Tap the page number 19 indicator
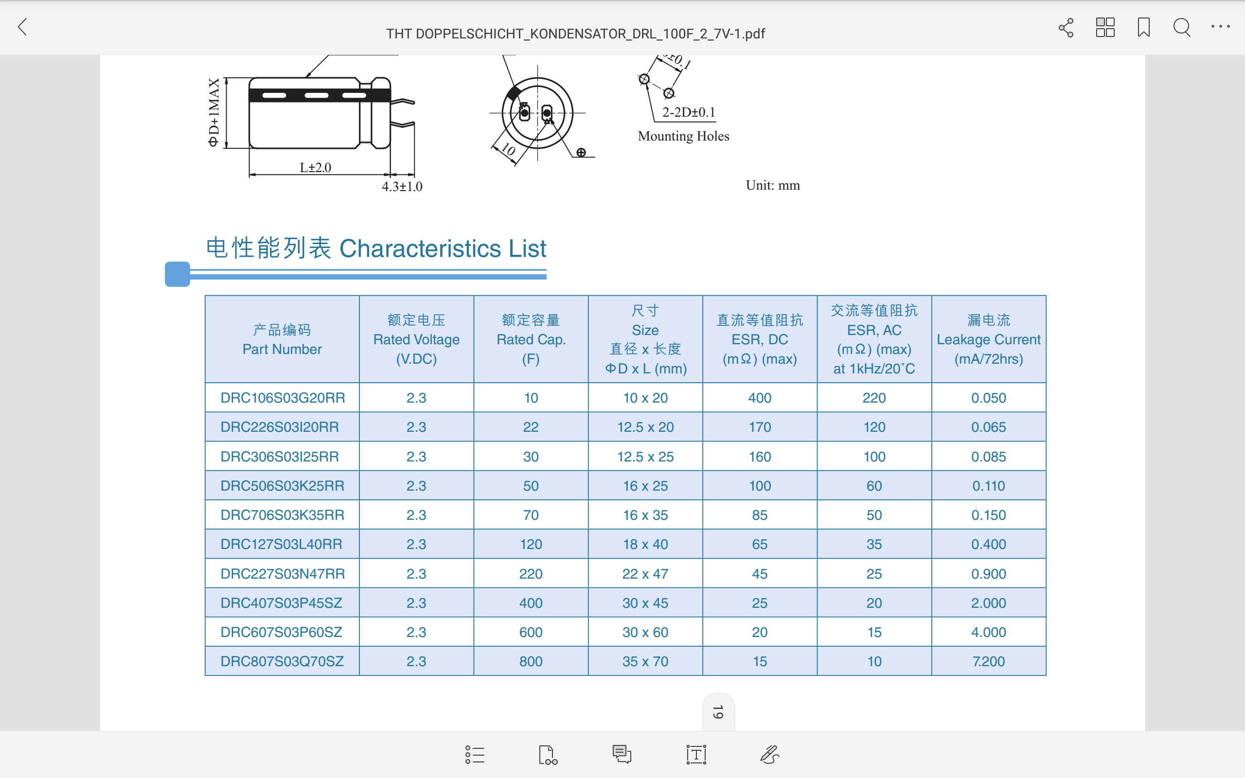The height and width of the screenshot is (778, 1245). click(718, 711)
